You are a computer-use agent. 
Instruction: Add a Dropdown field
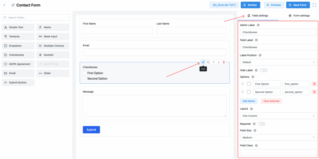[x=18, y=46]
